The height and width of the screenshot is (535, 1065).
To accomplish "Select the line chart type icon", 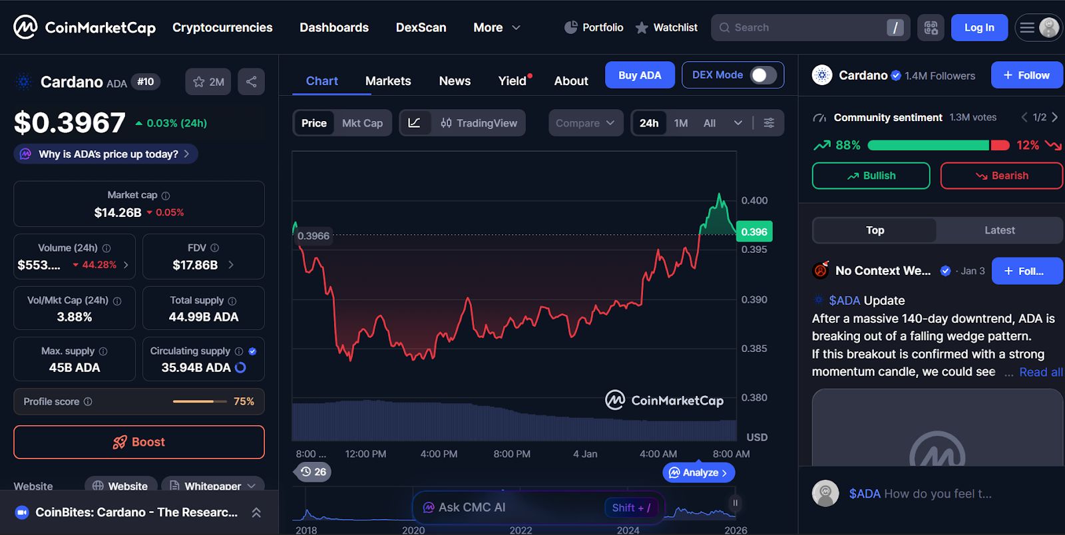I will coord(414,123).
